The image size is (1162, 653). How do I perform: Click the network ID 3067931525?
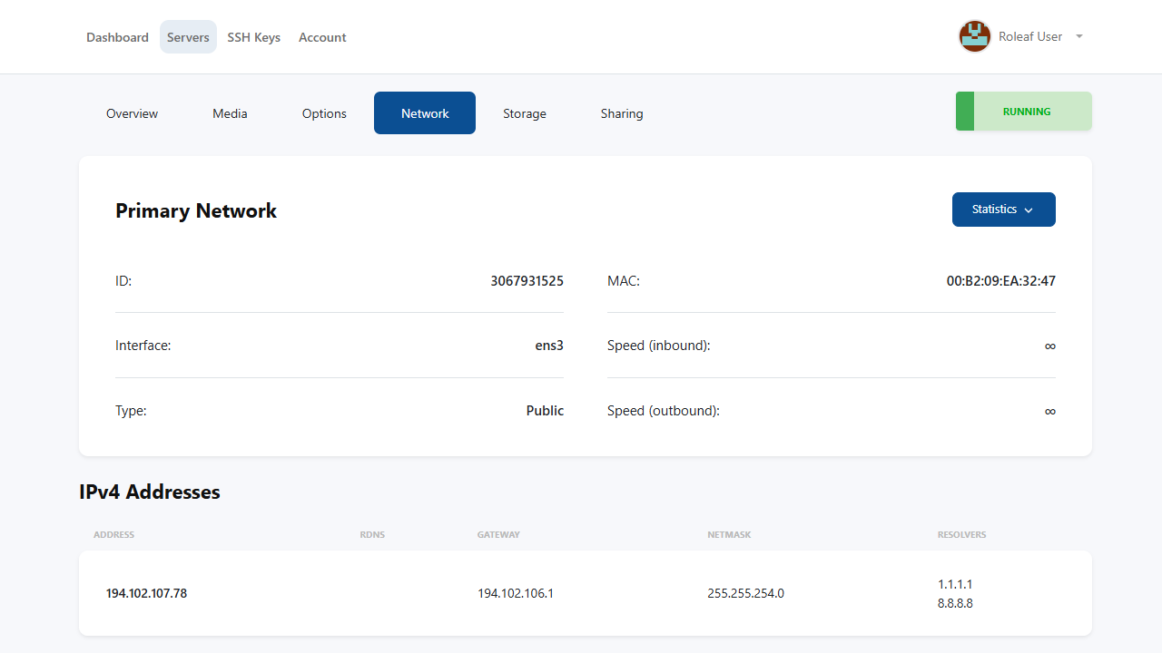(527, 281)
